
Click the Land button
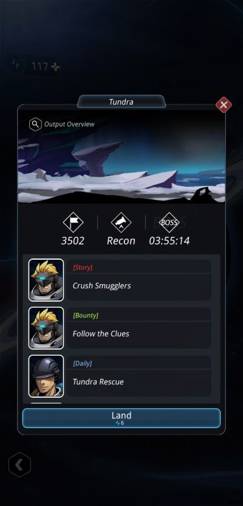(x=122, y=418)
